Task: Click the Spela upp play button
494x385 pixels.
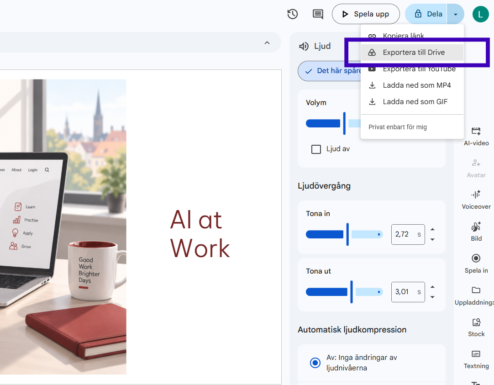Action: (x=366, y=14)
